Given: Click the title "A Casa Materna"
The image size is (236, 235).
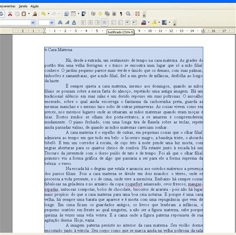Looking at the screenshot, I should pyautogui.click(x=58, y=50).
